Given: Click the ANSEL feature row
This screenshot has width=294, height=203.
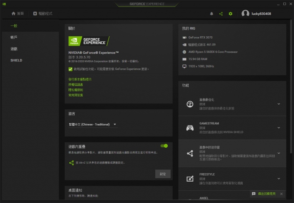Looking at the screenshot, I should click(232, 195).
